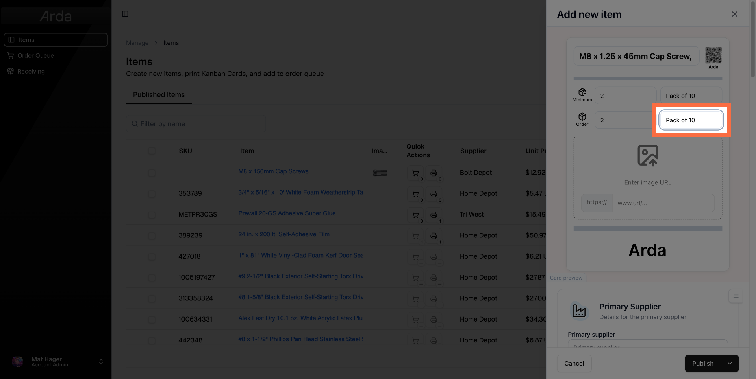
Task: Click the Filter by name search box
Action: pyautogui.click(x=196, y=124)
